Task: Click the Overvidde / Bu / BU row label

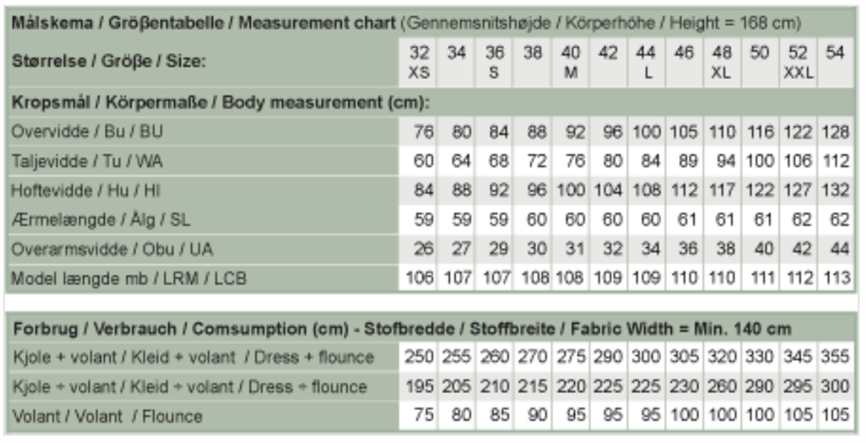Action: (87, 132)
